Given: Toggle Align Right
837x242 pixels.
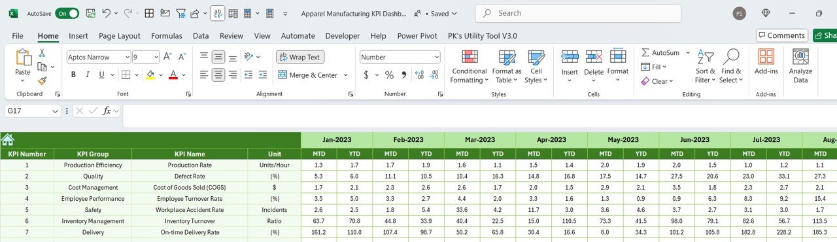Looking at the screenshot, I should [x=233, y=75].
